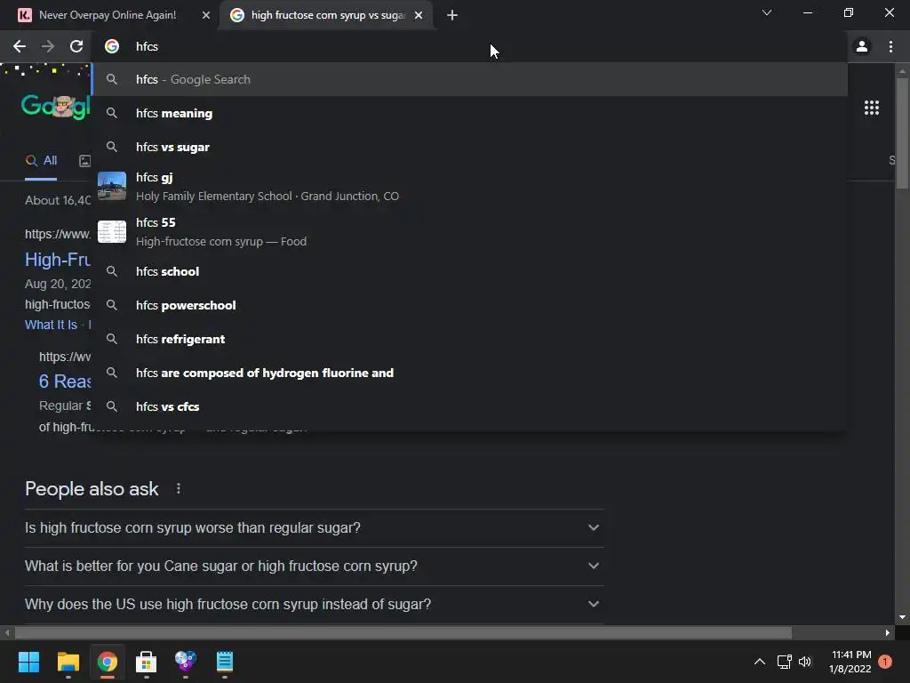910x683 pixels.
Task: Open the tab search dropdown arrow
Action: [x=767, y=12]
